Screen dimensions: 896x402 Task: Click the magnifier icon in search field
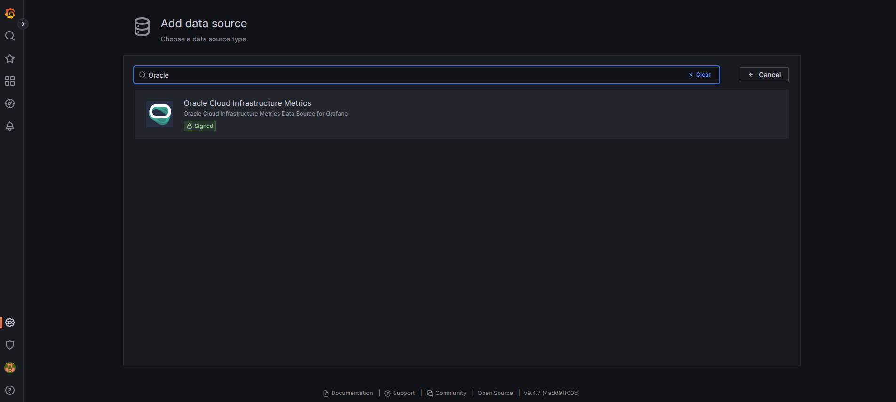[143, 75]
